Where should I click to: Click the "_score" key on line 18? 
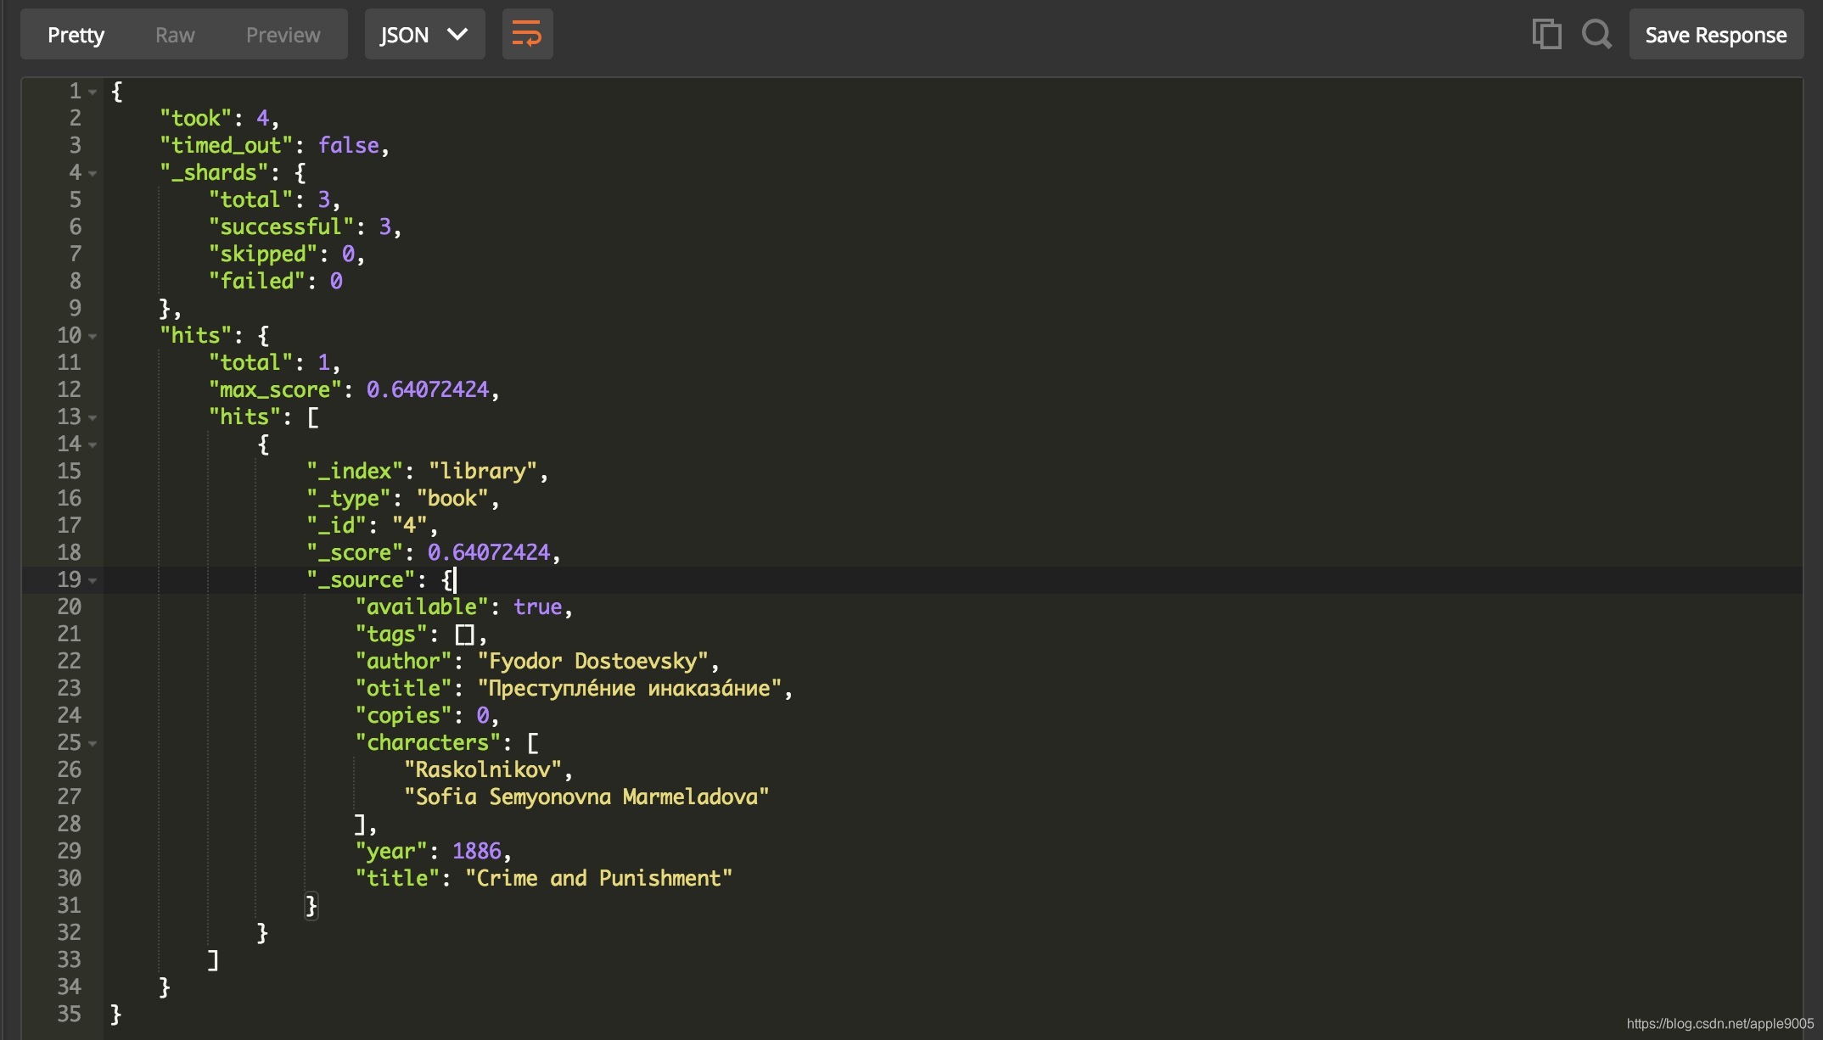point(355,552)
